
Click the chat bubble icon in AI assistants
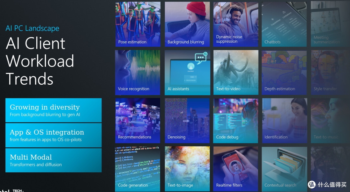coord(201,58)
